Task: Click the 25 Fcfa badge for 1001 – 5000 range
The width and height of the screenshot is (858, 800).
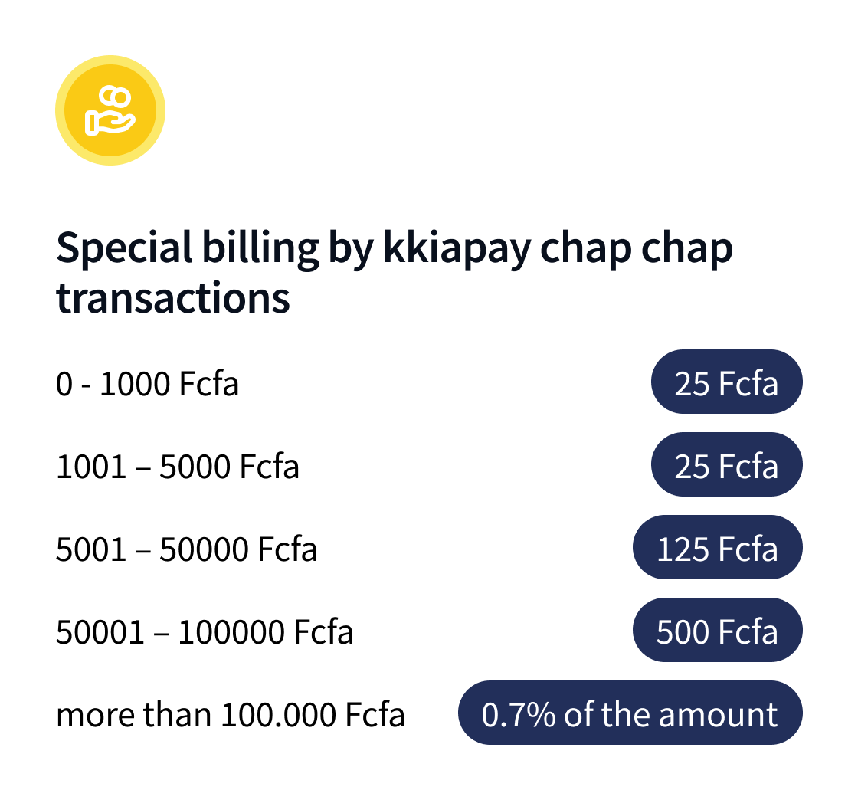Action: pos(726,465)
